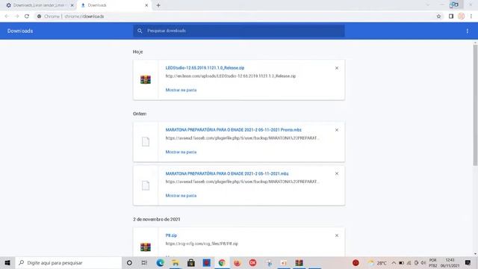The image size is (478, 269).
Task: Click the Downloads page title
Action: click(x=20, y=31)
